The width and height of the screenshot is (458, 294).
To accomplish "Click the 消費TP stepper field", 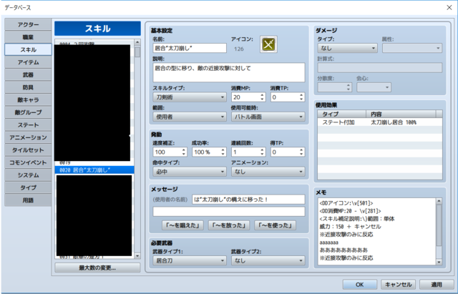I will pyautogui.click(x=288, y=97).
